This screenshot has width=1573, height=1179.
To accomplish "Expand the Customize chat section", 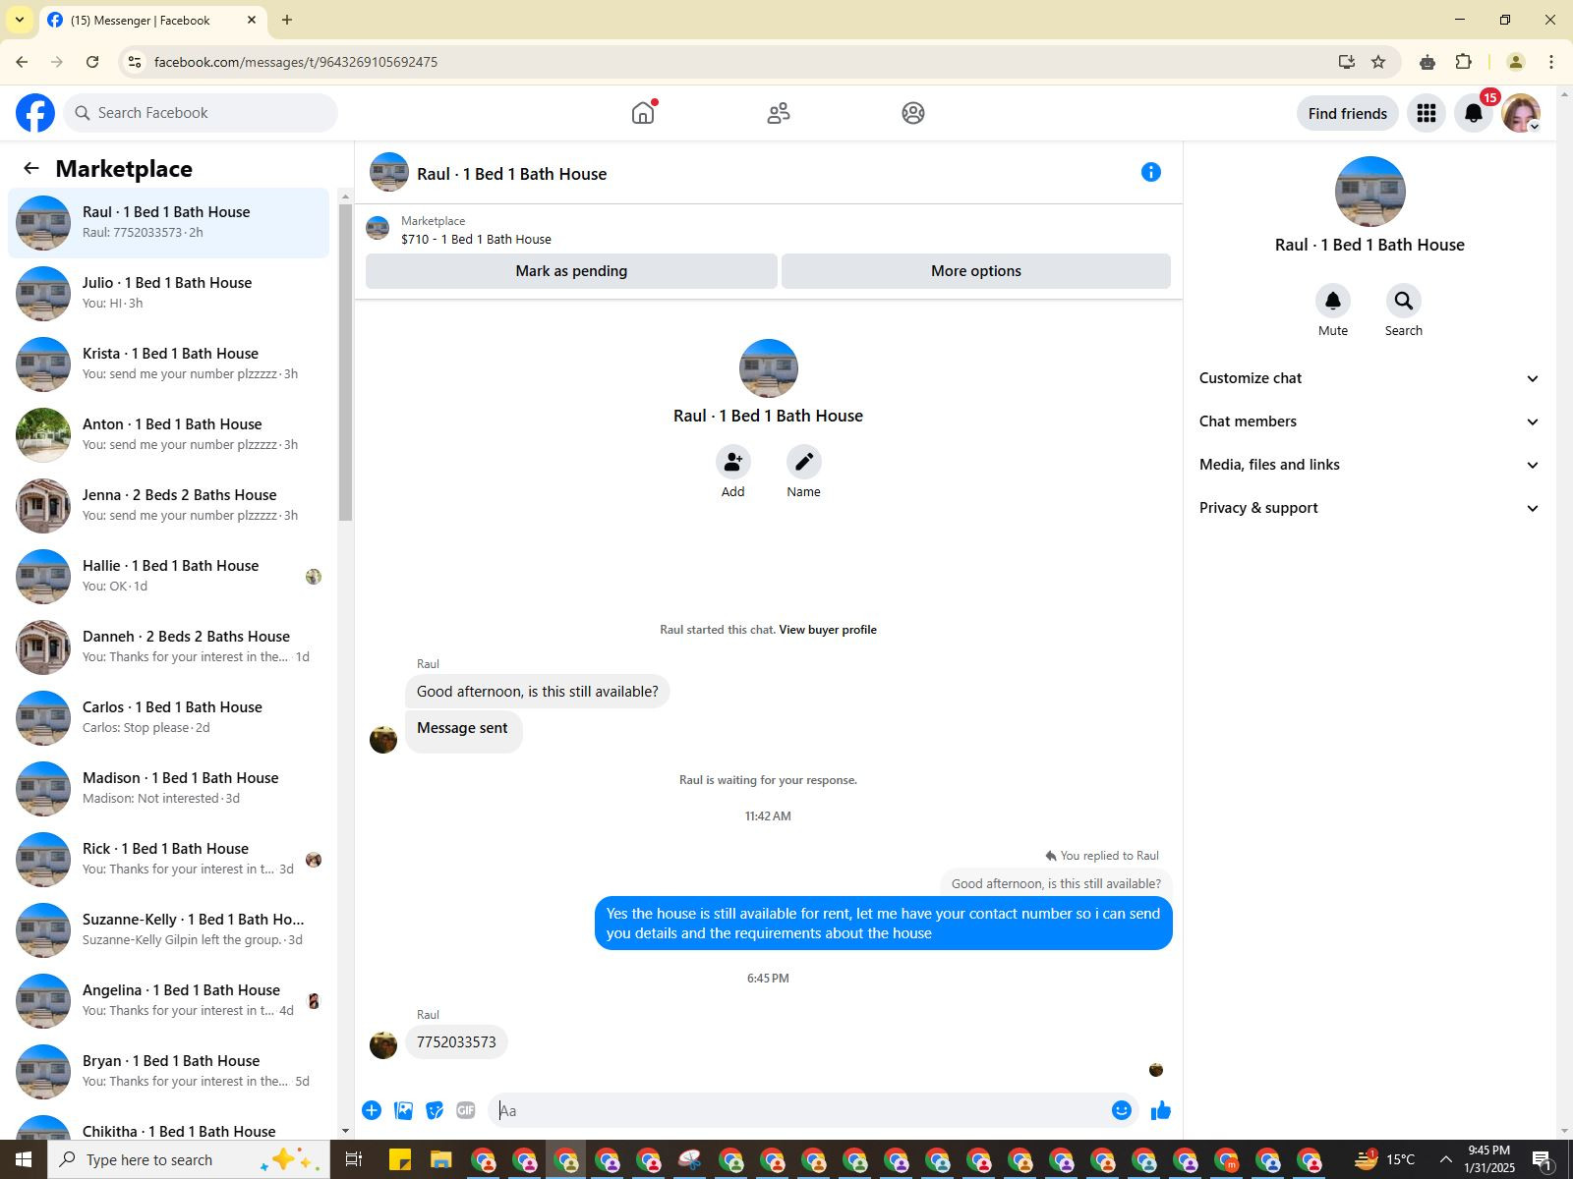I will click(1369, 378).
